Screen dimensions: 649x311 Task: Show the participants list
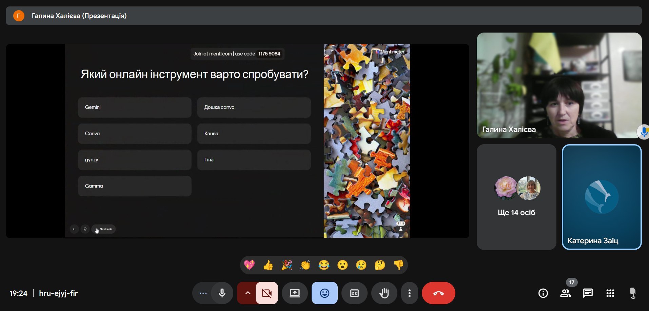(x=565, y=293)
